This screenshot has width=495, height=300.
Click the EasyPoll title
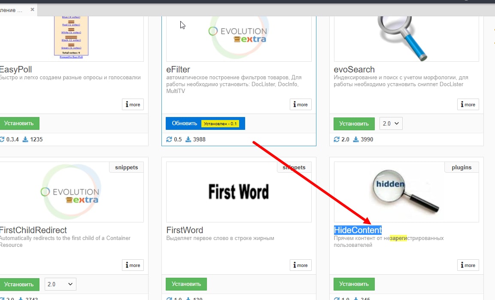coord(16,69)
